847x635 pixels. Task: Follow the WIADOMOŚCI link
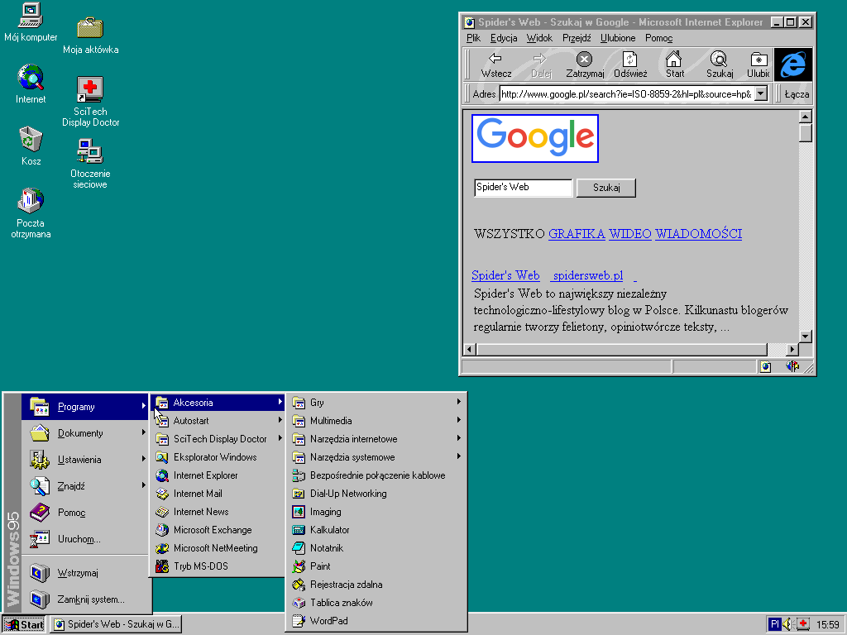pyautogui.click(x=698, y=234)
